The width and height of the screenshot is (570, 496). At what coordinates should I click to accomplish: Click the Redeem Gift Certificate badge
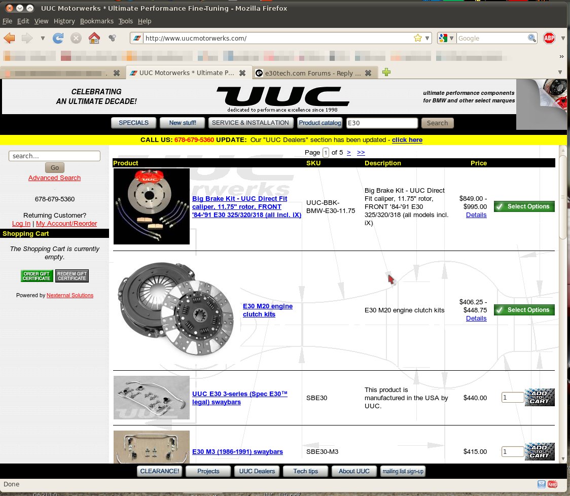coord(72,276)
